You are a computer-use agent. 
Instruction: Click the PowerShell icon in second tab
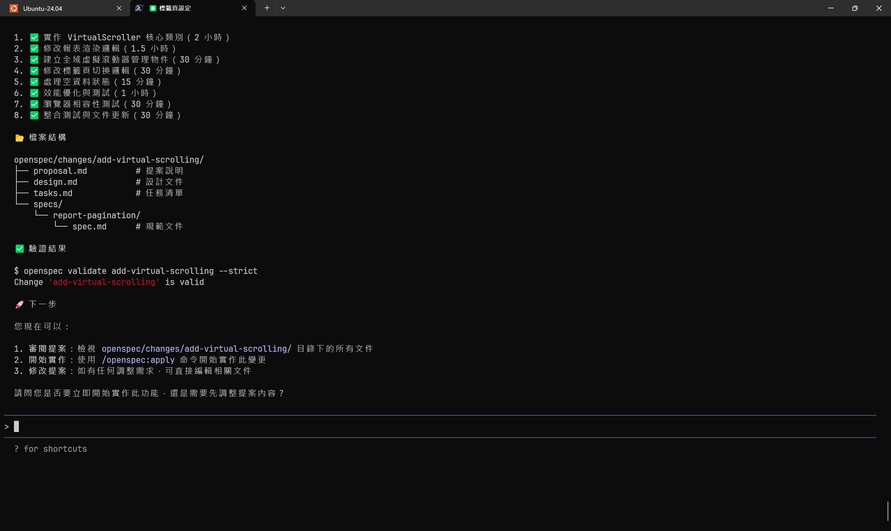139,8
